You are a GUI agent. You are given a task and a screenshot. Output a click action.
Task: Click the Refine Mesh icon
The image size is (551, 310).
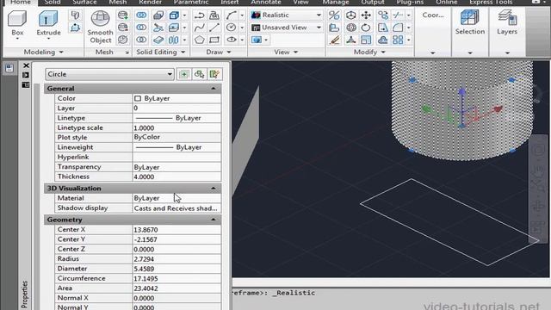point(122,40)
